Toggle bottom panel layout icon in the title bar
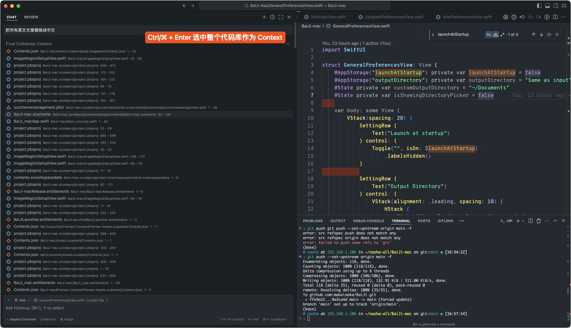The image size is (571, 328). click(548, 6)
